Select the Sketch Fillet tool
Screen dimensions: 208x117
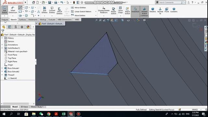pos(32,16)
